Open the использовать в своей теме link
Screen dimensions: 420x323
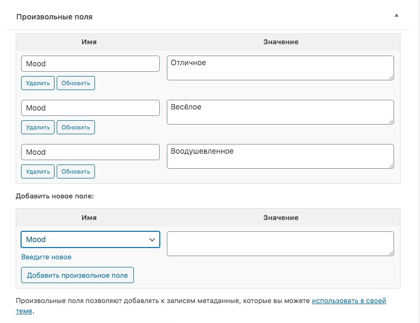coord(349,301)
